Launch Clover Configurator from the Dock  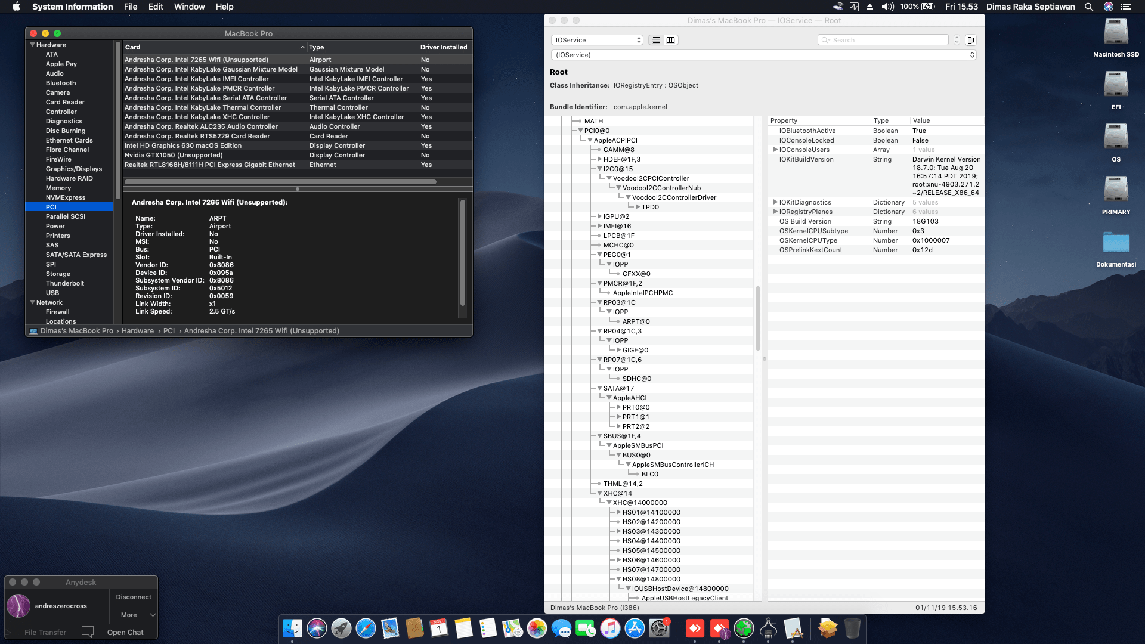(x=744, y=628)
